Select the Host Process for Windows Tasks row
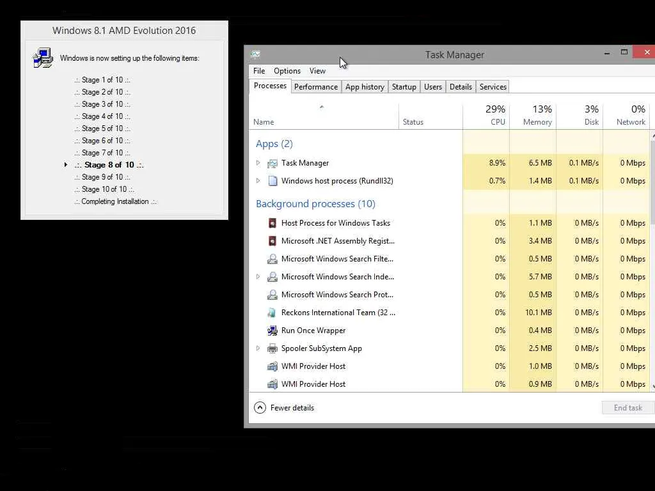The height and width of the screenshot is (491, 655). (450, 223)
